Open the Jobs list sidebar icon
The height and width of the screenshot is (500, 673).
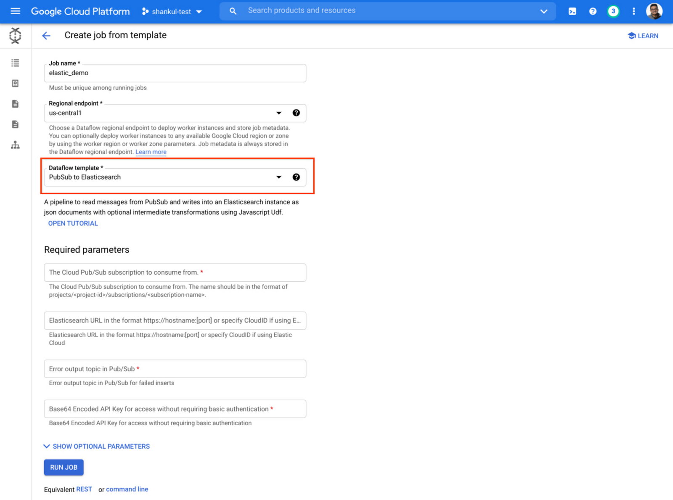pyautogui.click(x=15, y=63)
